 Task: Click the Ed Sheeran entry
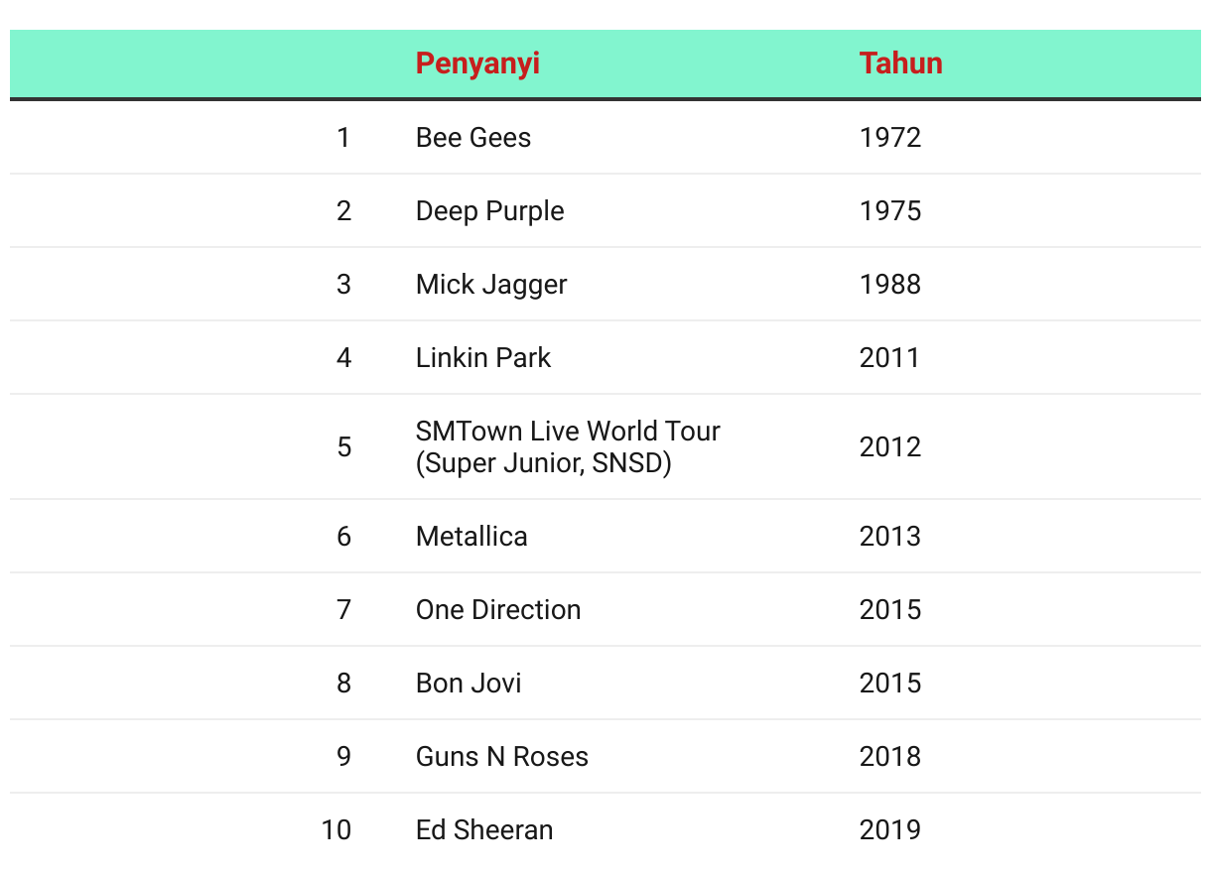click(484, 829)
